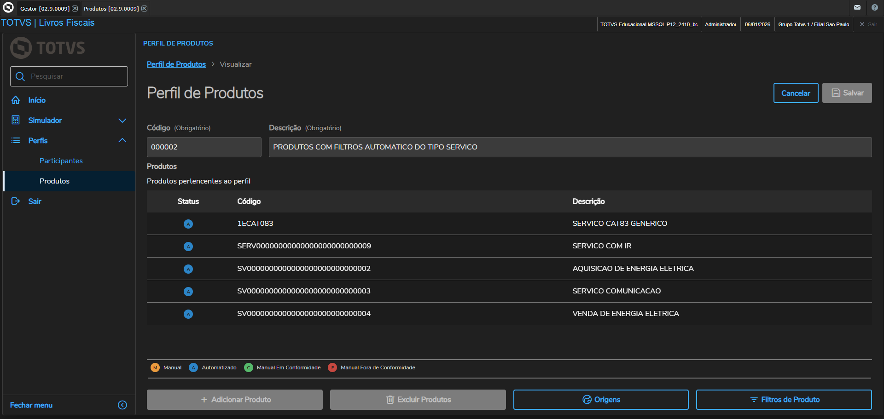Click the exit icon beside Sair
This screenshot has height=419, width=884.
coord(16,201)
